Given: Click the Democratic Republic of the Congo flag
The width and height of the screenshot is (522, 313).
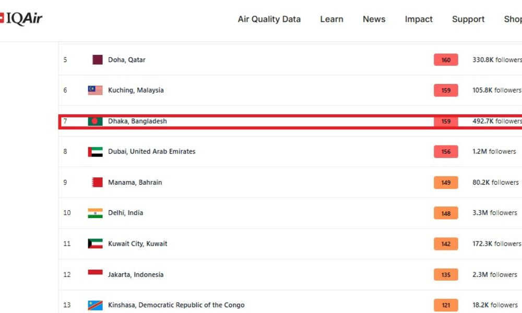Looking at the screenshot, I should pyautogui.click(x=95, y=305).
